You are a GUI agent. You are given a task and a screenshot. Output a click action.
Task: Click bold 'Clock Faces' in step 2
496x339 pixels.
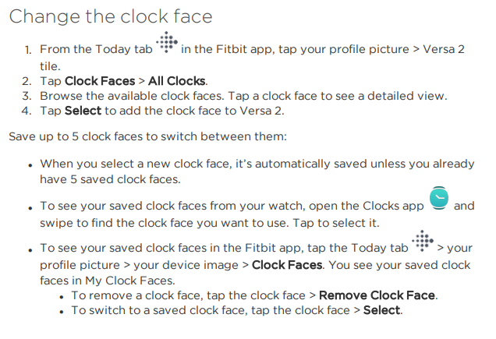pos(100,81)
